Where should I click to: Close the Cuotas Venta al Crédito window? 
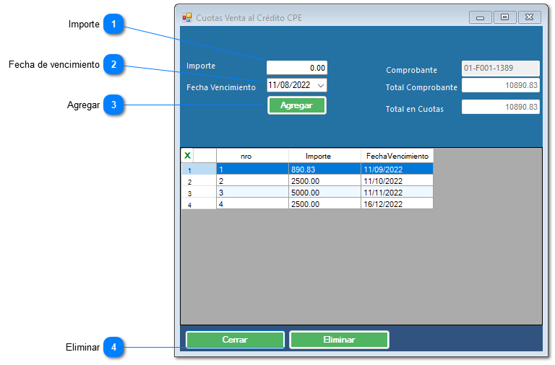529,17
